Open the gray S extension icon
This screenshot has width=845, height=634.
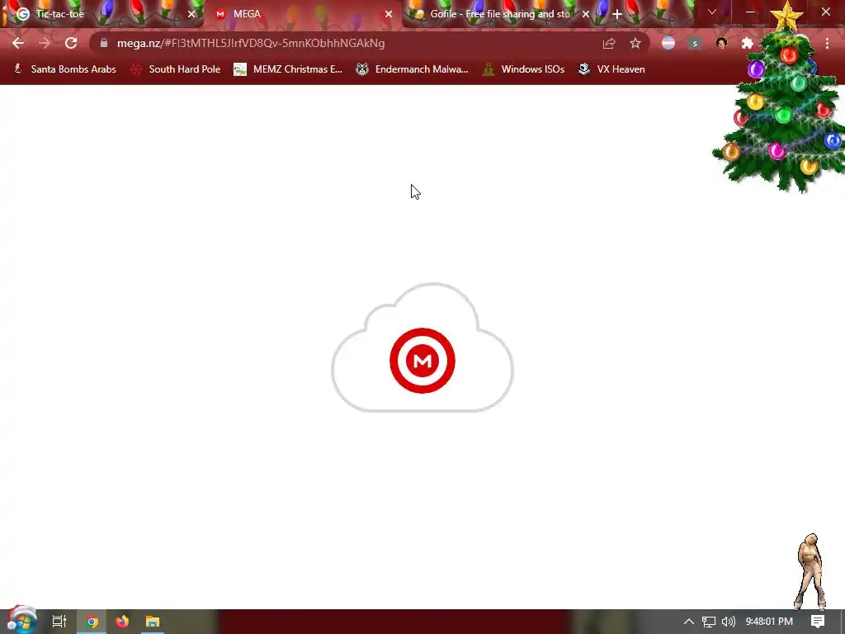695,43
